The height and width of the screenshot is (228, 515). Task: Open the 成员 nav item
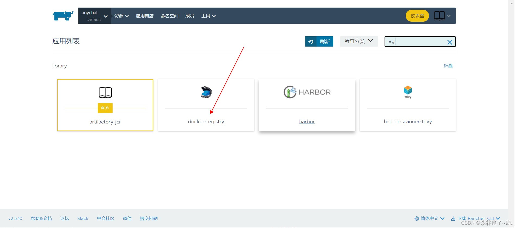[190, 16]
